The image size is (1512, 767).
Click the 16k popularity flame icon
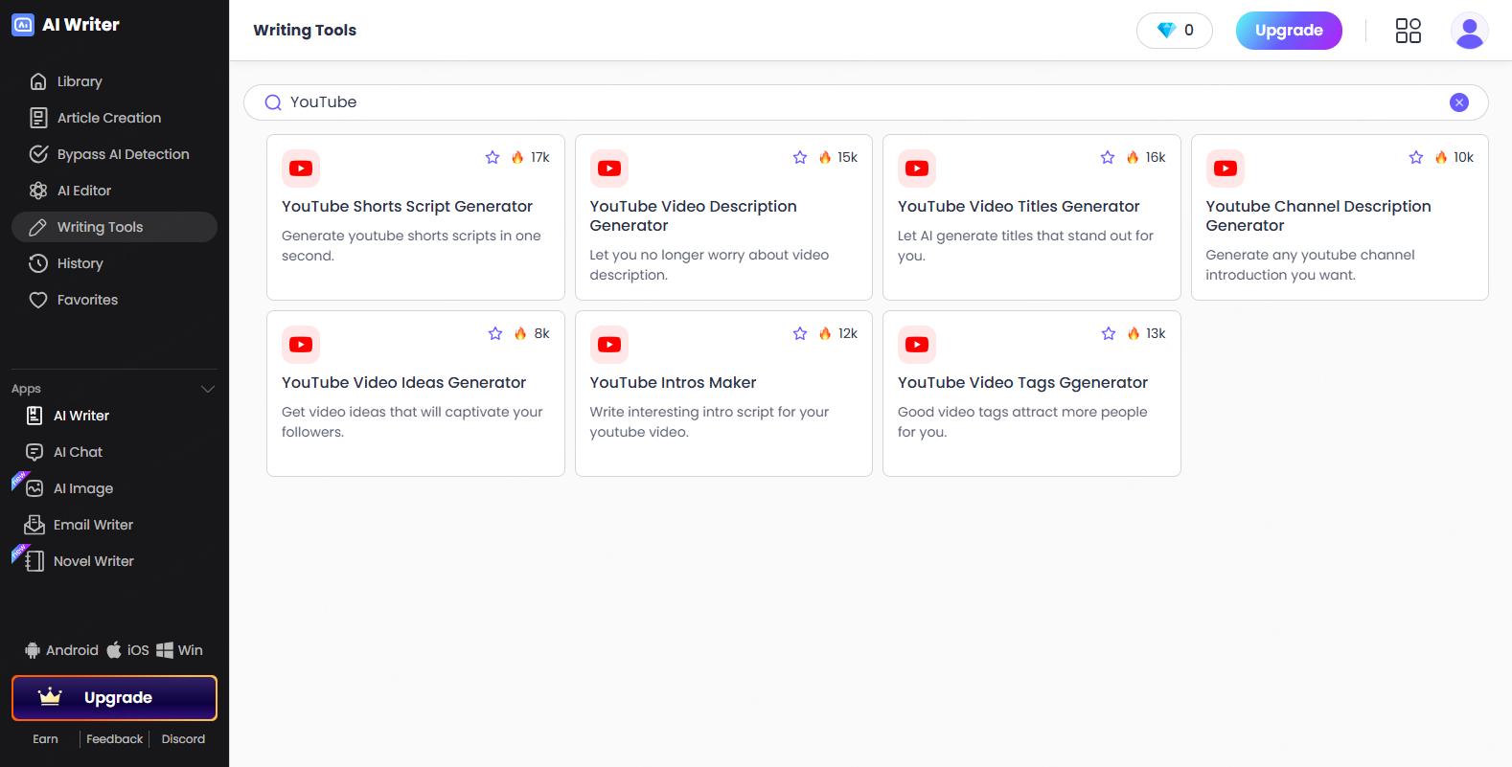tap(1133, 157)
